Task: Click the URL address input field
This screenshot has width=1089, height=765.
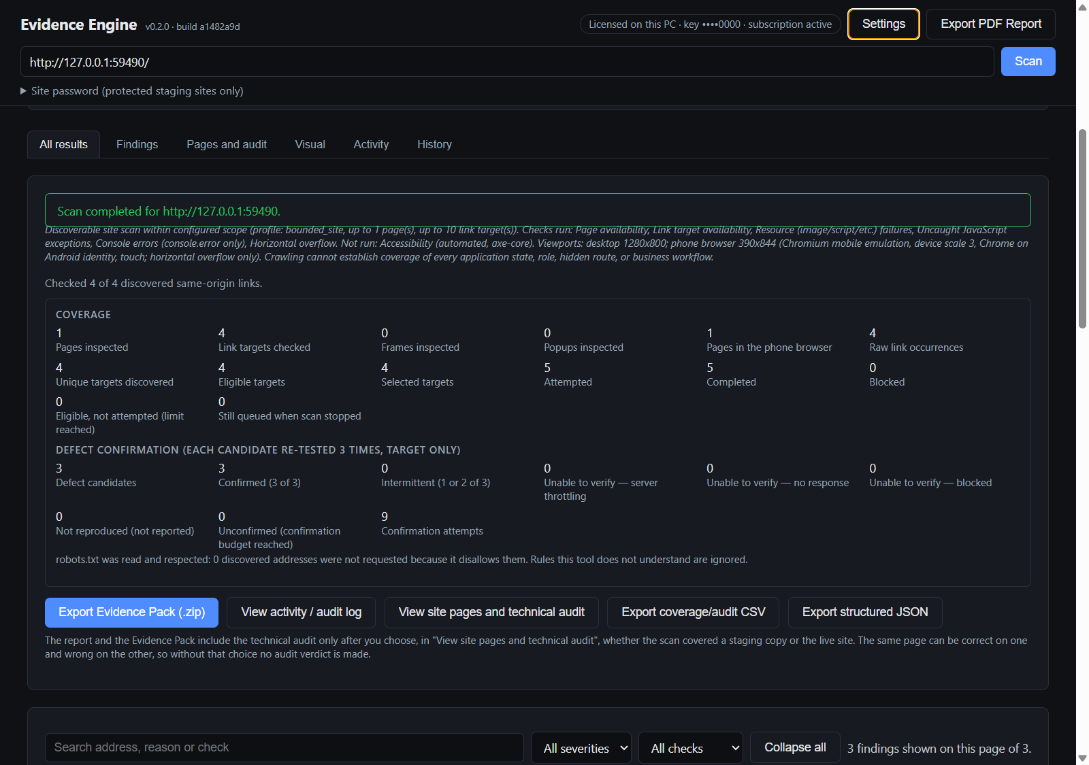Action: pos(507,62)
